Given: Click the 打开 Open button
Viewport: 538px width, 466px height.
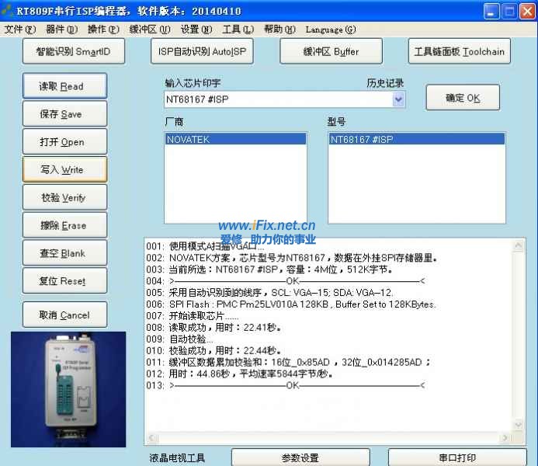Looking at the screenshot, I should tap(65, 141).
